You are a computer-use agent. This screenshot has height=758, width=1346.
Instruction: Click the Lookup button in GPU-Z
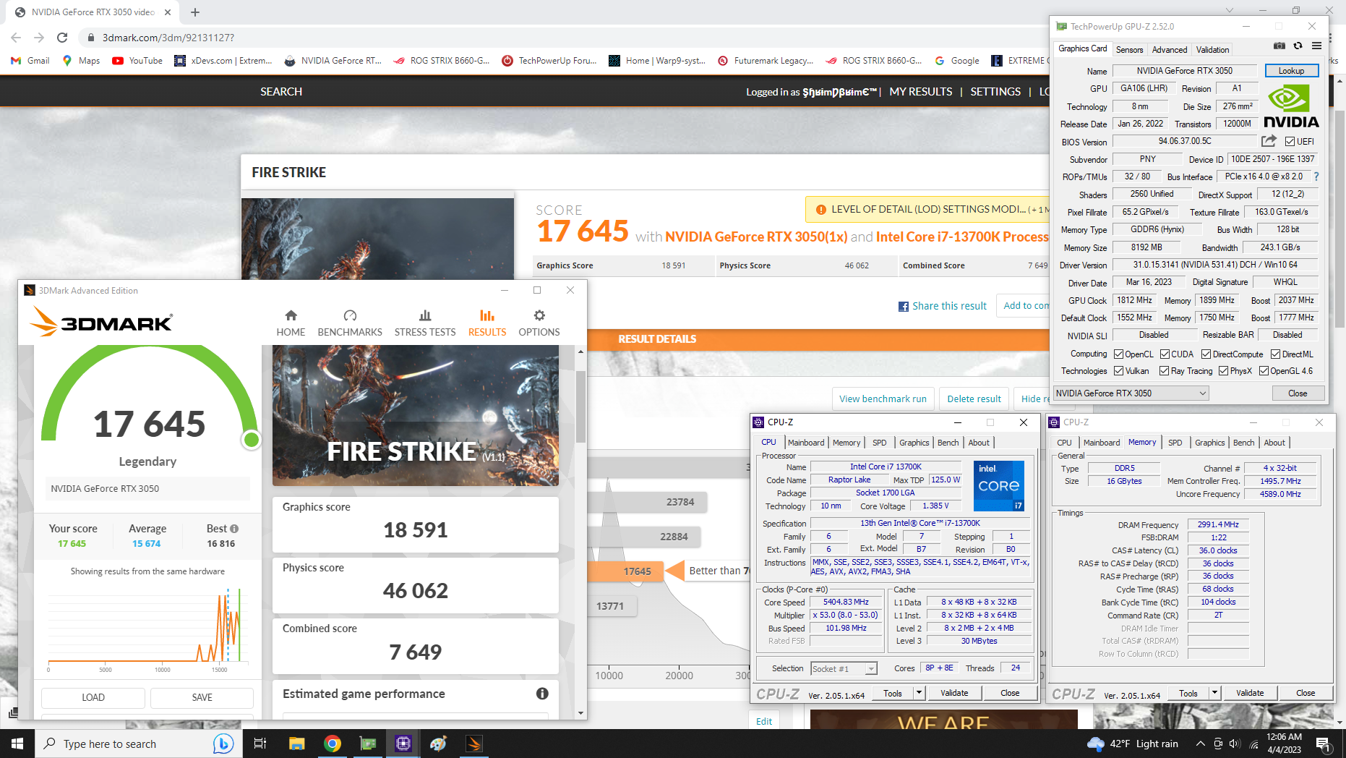click(1291, 71)
